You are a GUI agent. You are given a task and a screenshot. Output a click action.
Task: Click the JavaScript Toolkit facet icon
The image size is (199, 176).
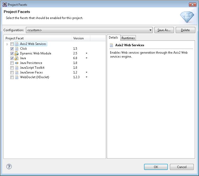coord(17,68)
